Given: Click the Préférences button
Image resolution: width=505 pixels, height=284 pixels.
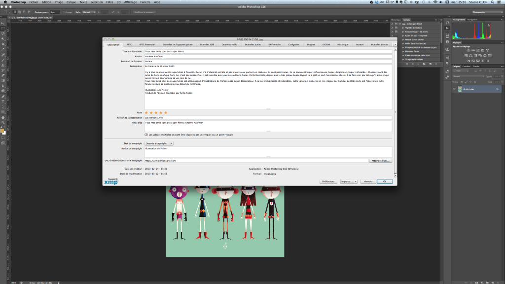Looking at the screenshot, I should [x=328, y=181].
